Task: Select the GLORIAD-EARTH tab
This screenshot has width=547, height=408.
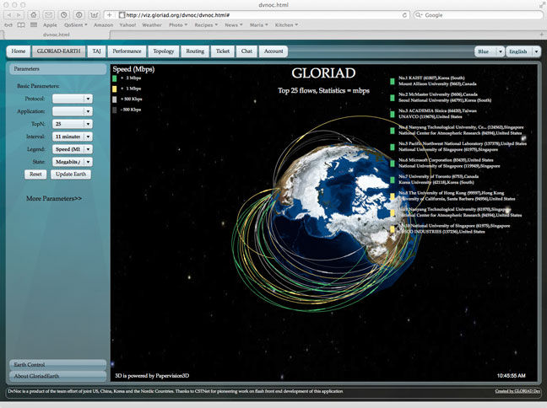Action: click(58, 51)
